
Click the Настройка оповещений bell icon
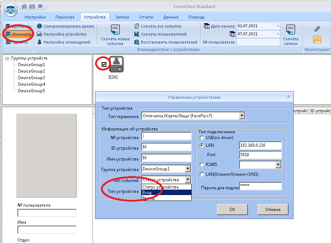40,42
